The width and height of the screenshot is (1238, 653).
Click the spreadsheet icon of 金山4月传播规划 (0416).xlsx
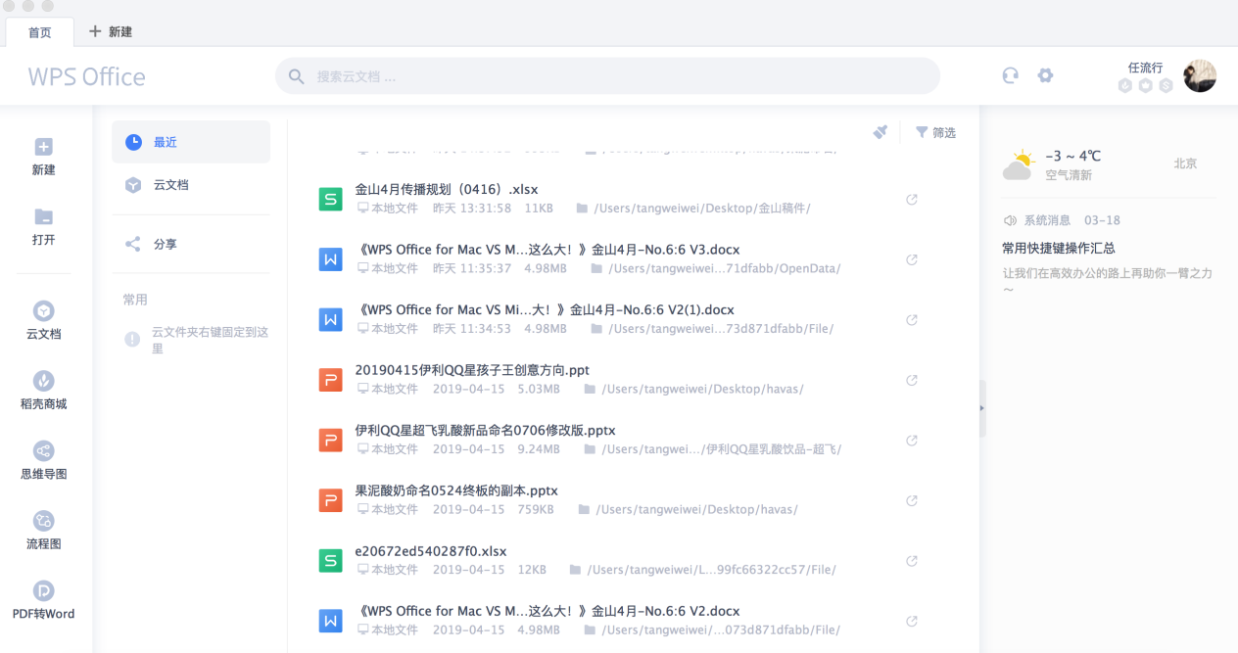pos(331,199)
